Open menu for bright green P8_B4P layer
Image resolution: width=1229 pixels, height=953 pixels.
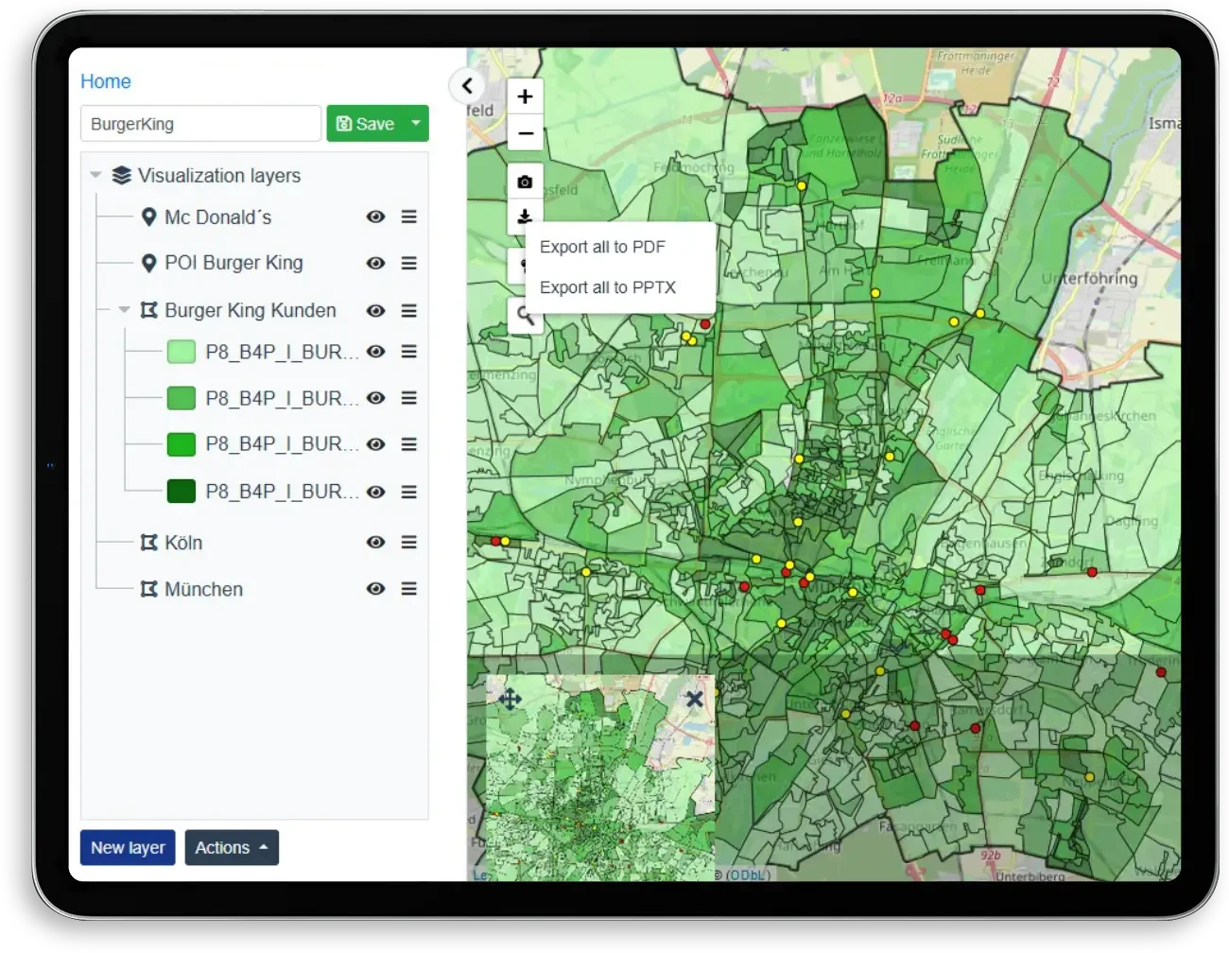click(x=408, y=443)
